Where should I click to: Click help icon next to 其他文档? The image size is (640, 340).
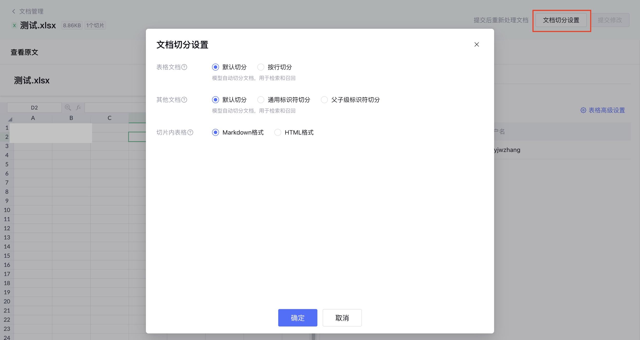point(184,100)
